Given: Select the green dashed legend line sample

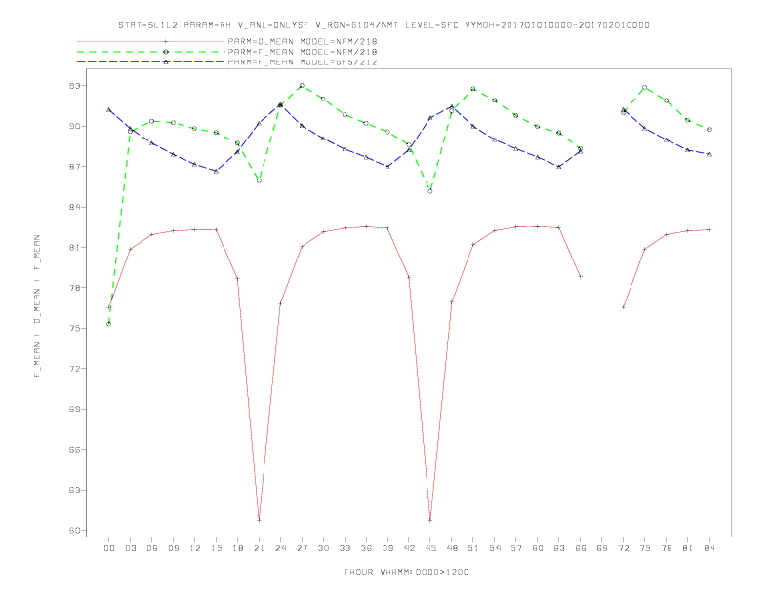Looking at the screenshot, I should [x=151, y=52].
